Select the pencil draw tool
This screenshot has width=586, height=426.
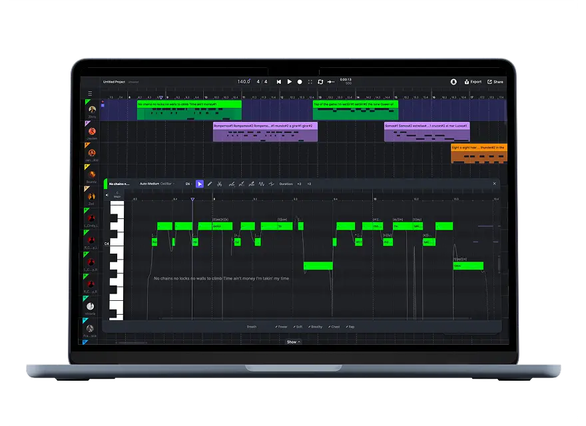[x=210, y=184]
